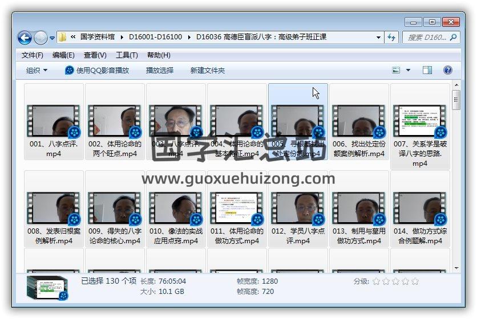Open the view options dropdown arrow
Screen dimensions: 477x319
point(409,70)
